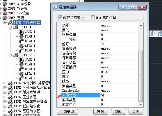Click the ATTA 1 icon under BRAN 1
Image resolution: width=162 pixels, height=116 pixels.
(21, 46)
